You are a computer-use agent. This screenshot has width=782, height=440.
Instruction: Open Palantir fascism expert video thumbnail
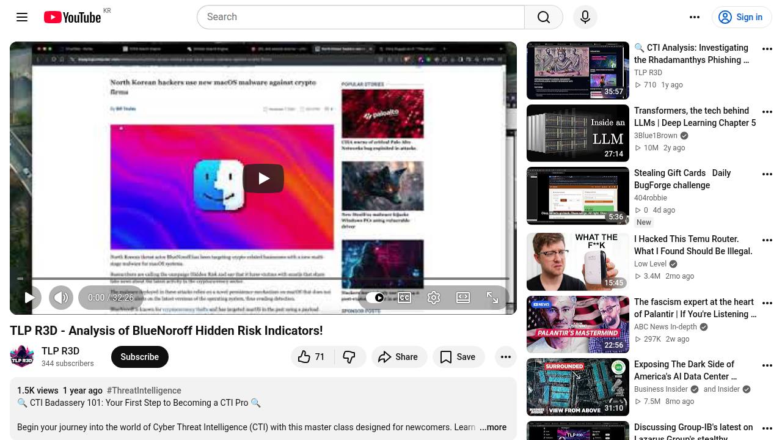tap(578, 324)
